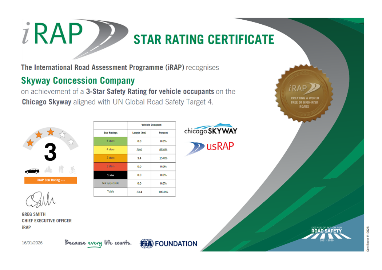Click the red 2 stars cell
Screen dimensions: 382x270
click(111, 166)
